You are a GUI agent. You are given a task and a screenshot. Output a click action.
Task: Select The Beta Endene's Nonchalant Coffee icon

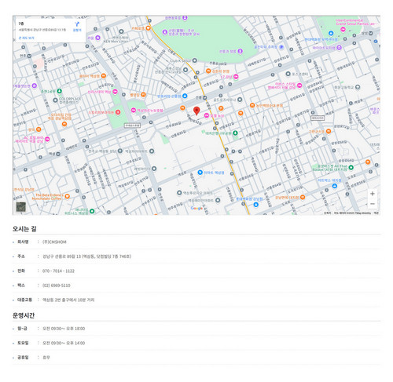(x=68, y=196)
